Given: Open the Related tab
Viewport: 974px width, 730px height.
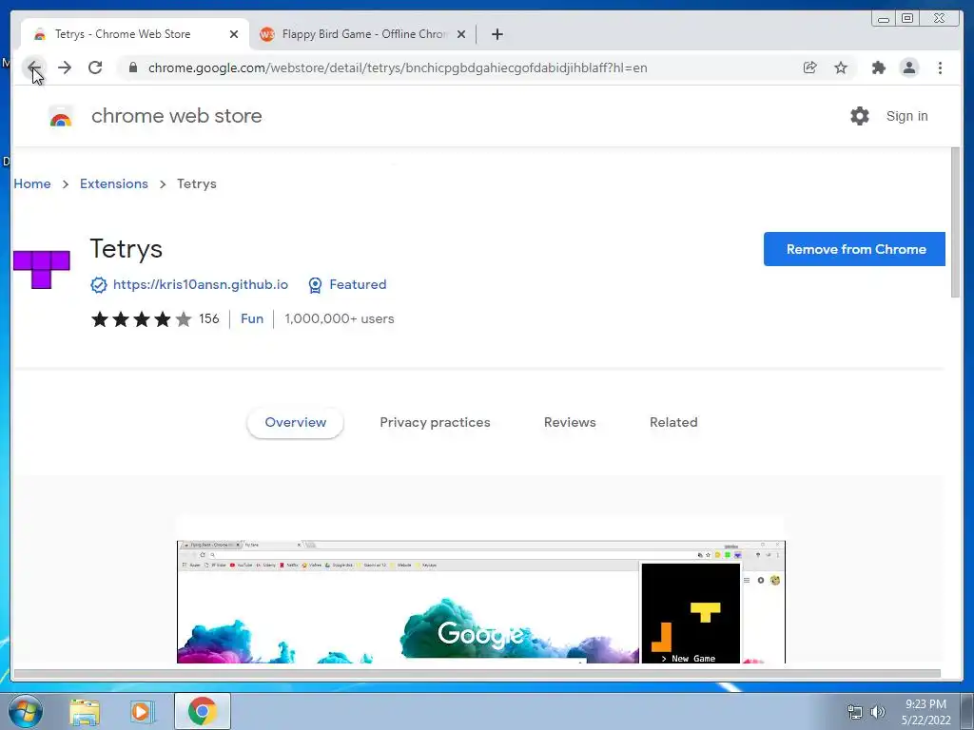Looking at the screenshot, I should pyautogui.click(x=673, y=423).
